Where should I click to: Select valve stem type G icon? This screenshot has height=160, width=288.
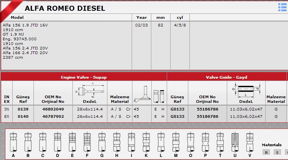102,142
